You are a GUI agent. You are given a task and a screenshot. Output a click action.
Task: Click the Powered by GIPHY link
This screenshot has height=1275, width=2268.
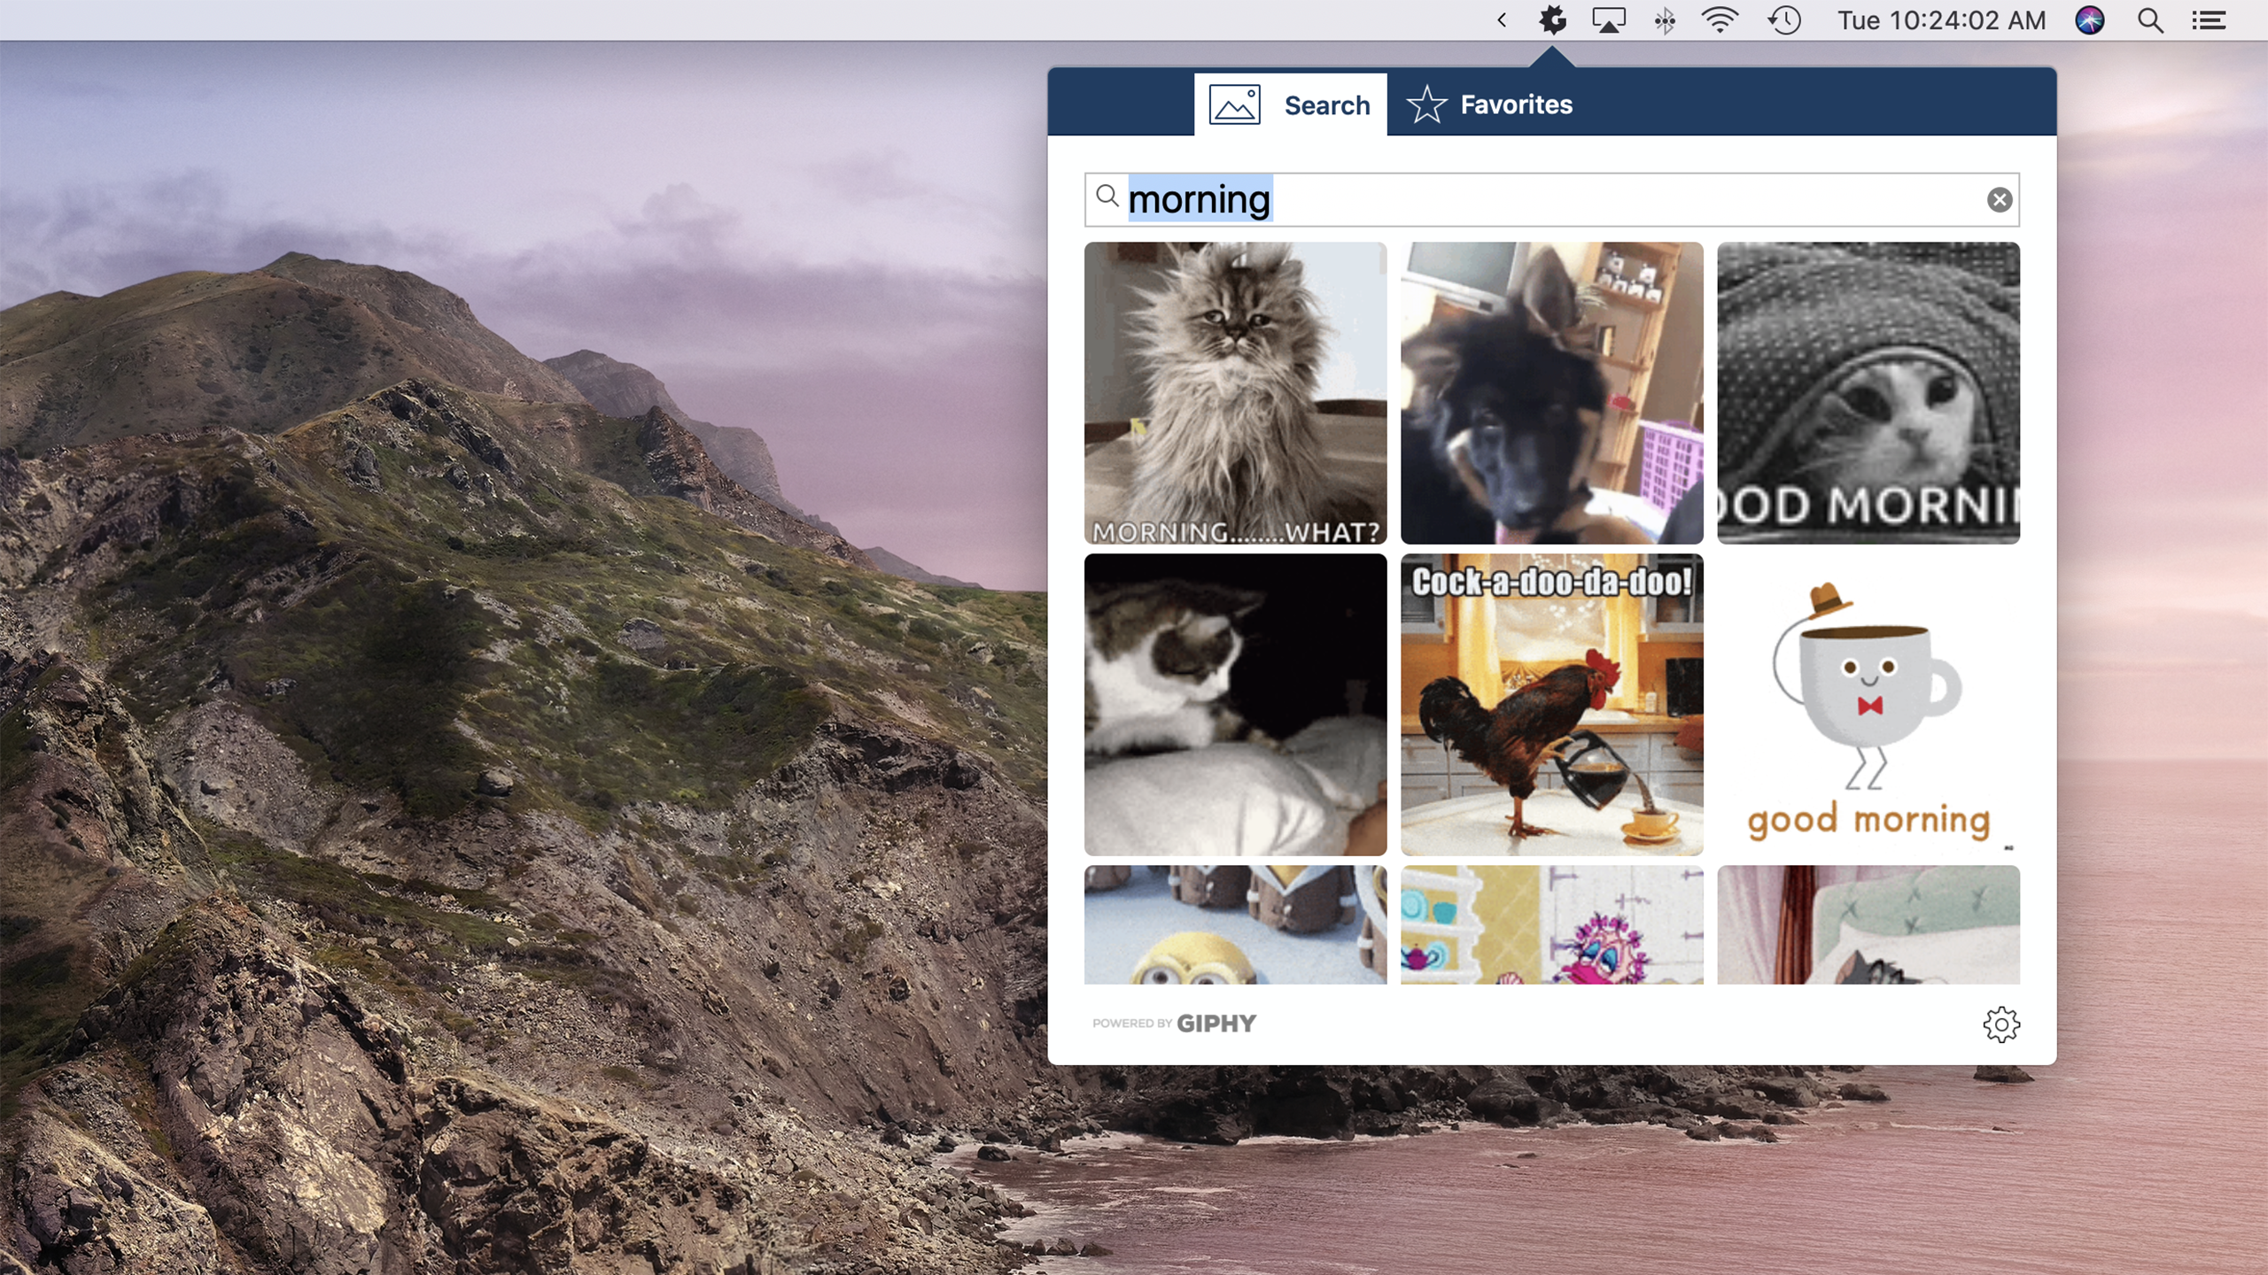(1174, 1024)
